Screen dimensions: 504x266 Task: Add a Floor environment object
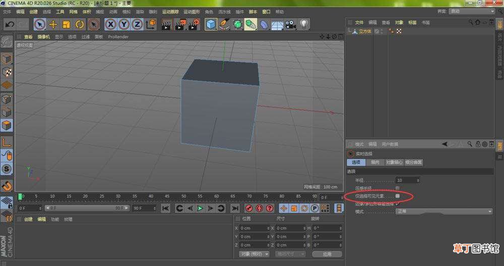pos(277,25)
